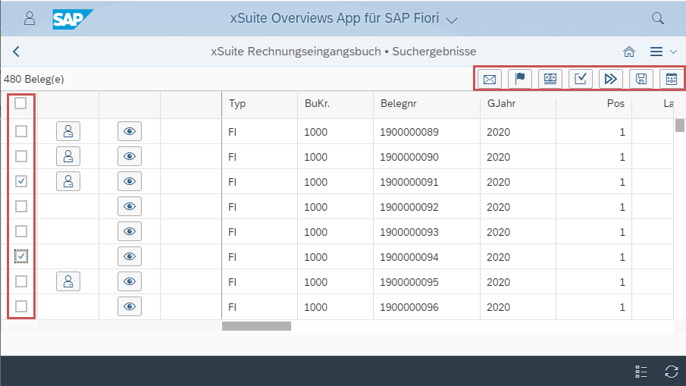Open processor icon for document 1900000089

[68, 131]
